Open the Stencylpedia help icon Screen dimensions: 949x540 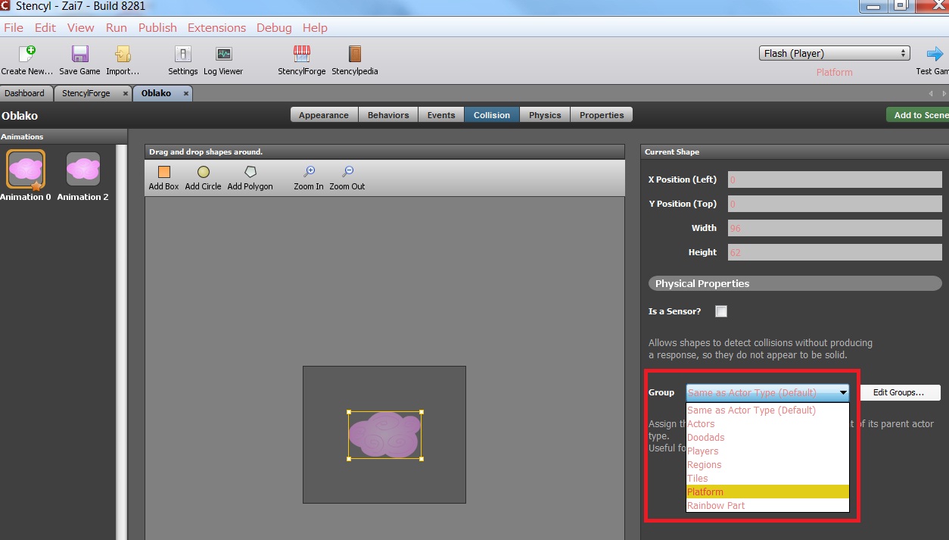click(x=354, y=55)
